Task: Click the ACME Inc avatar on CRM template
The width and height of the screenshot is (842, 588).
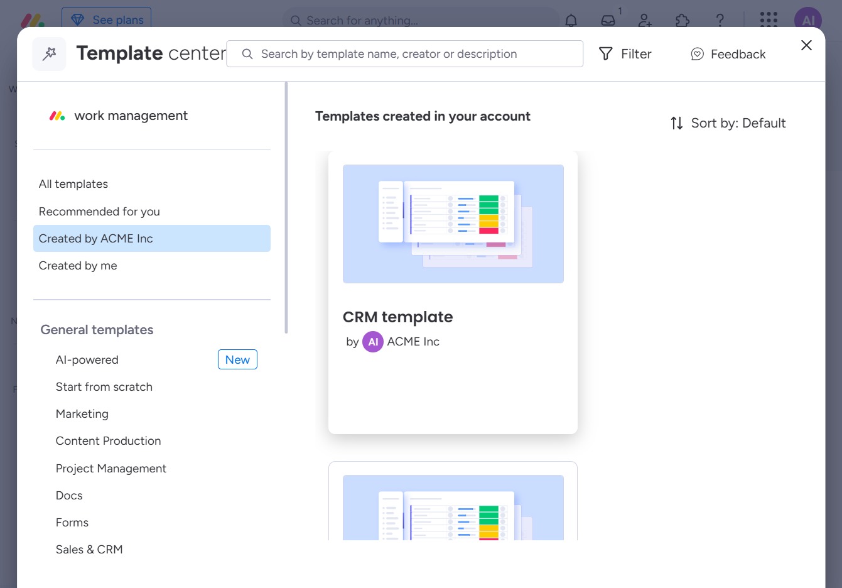Action: click(373, 342)
